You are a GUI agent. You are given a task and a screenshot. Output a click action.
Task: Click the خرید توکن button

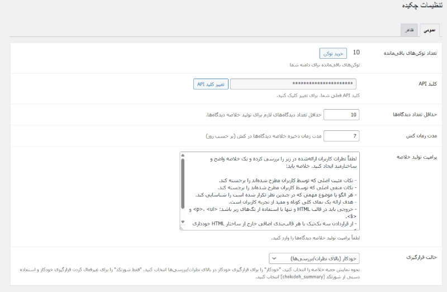334,53
